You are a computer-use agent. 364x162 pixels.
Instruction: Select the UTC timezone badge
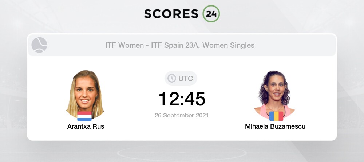pos(181,78)
